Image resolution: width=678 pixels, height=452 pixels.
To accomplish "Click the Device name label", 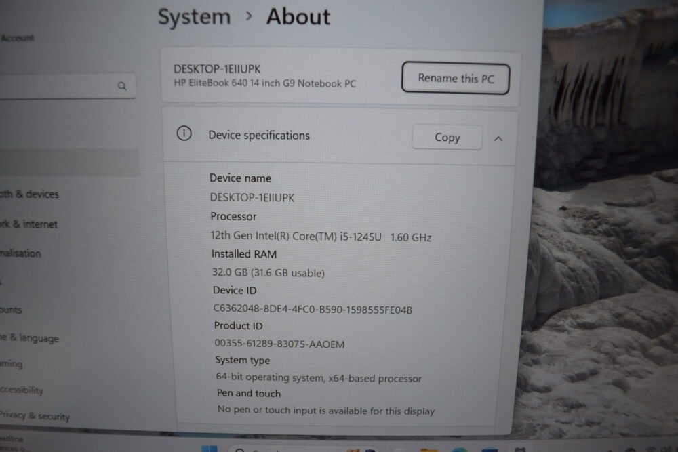I will coord(241,178).
